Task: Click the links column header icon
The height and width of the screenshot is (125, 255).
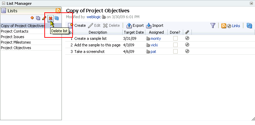Action: pos(187,32)
